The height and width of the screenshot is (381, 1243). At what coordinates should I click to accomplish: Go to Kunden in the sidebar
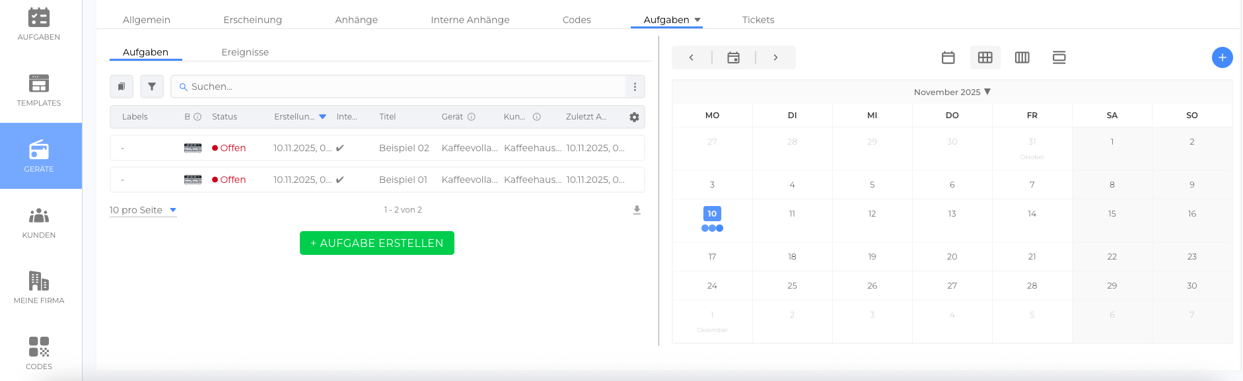[39, 223]
